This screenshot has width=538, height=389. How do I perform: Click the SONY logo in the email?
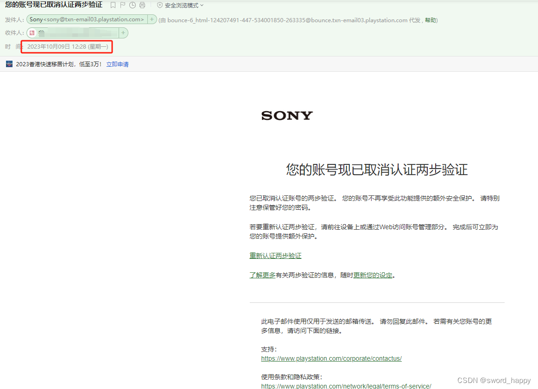tap(287, 116)
